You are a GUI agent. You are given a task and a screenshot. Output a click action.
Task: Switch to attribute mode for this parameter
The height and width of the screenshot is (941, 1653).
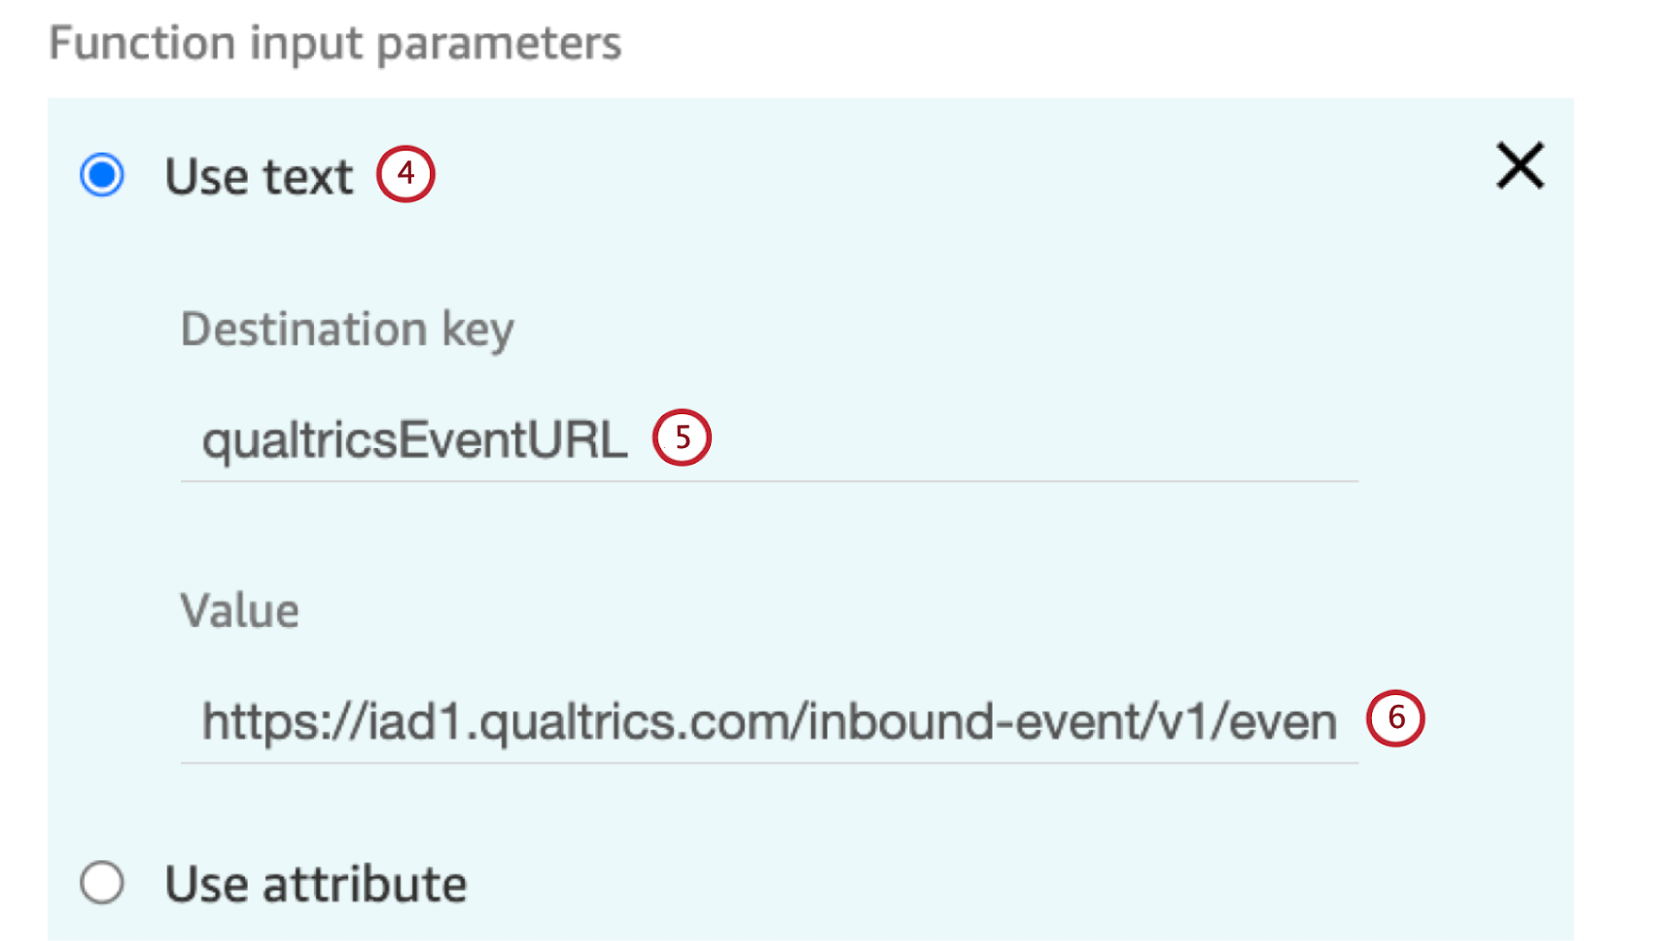click(x=102, y=883)
